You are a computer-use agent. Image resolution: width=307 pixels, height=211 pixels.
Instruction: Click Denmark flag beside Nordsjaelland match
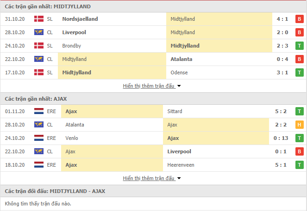pyautogui.click(x=39, y=19)
